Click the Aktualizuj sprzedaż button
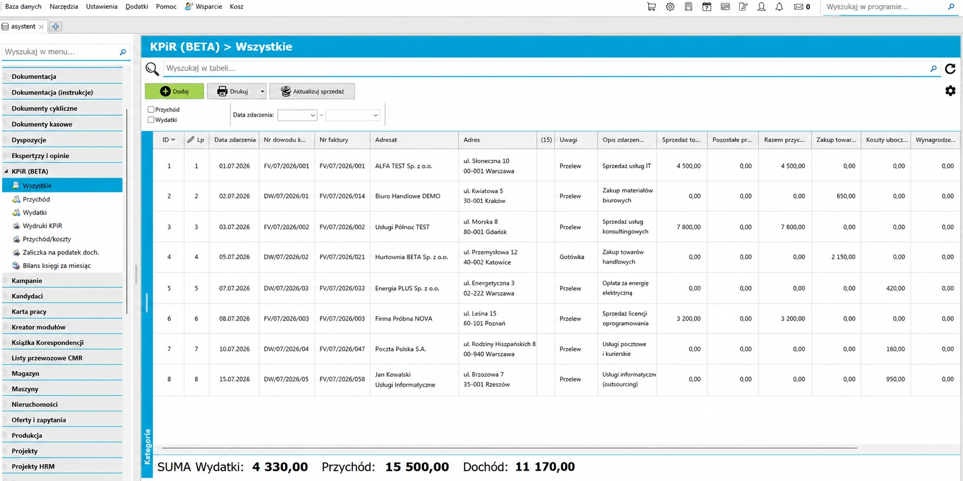Viewport: 963px width, 481px height. pos(312,91)
